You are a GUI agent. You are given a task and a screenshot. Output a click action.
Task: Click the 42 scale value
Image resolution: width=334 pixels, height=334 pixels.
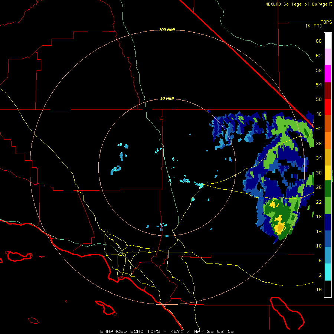point(319,129)
